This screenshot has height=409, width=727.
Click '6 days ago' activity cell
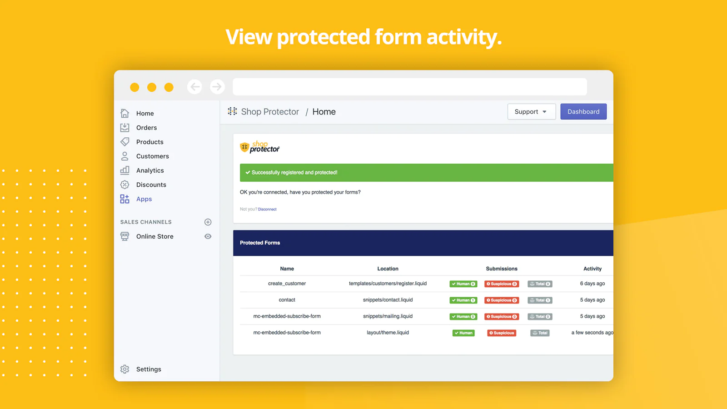pos(593,284)
